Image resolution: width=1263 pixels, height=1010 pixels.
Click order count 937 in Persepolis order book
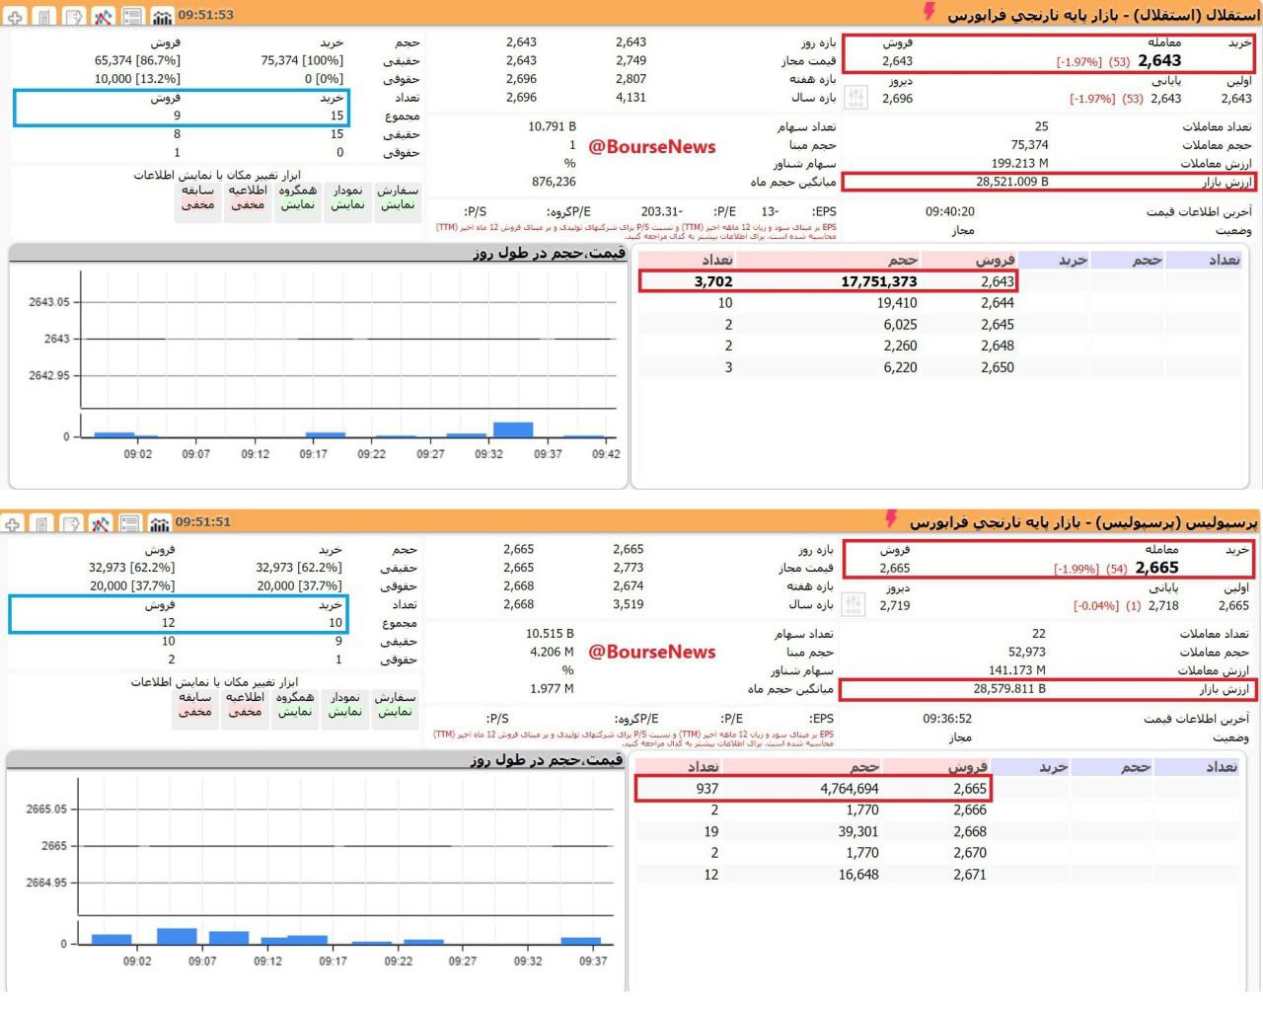click(x=706, y=789)
